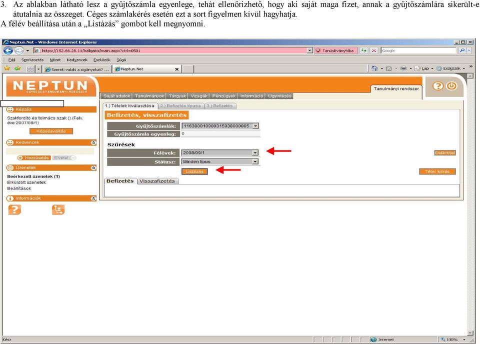Viewport: 480px width, 345px height.
Task: Stop loading with the red X icon
Action: [374, 50]
